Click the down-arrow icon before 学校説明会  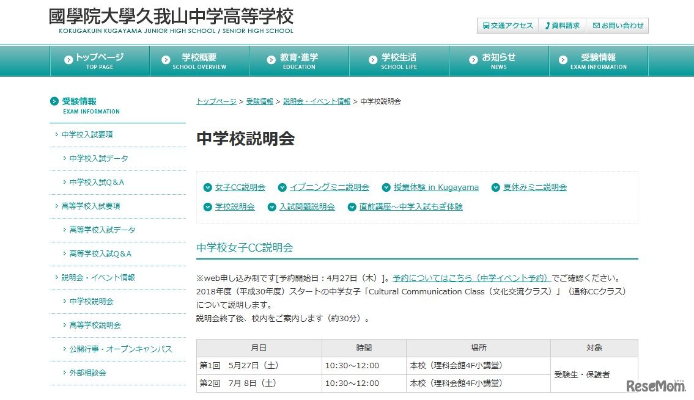(x=207, y=207)
